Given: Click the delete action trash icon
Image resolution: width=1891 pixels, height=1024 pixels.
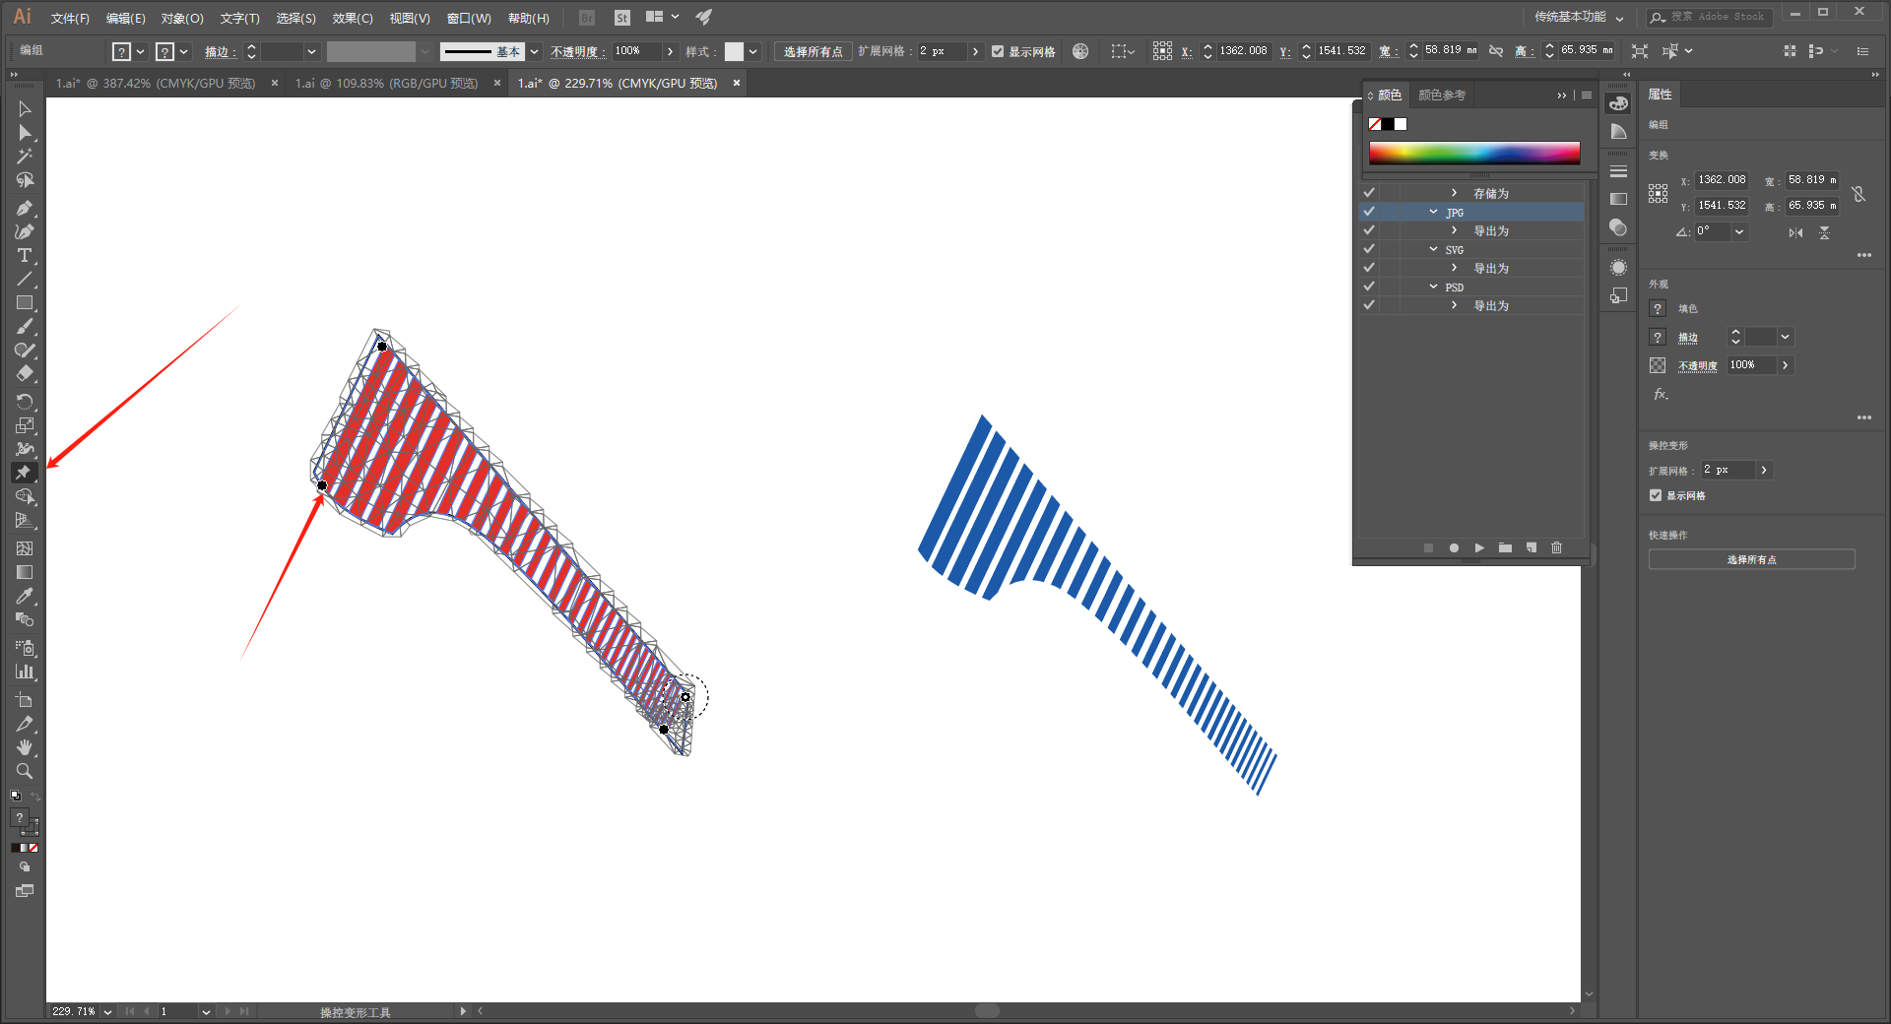Looking at the screenshot, I should [x=1556, y=547].
